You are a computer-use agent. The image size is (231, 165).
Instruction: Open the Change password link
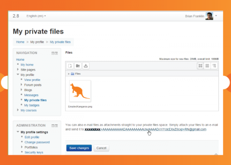click(37, 142)
